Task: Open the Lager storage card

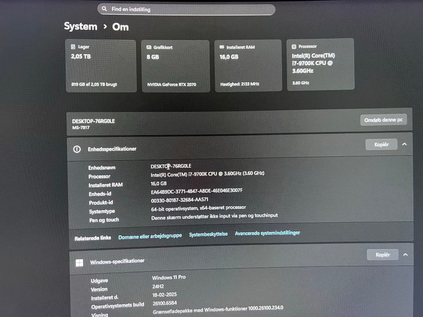Action: 101,66
